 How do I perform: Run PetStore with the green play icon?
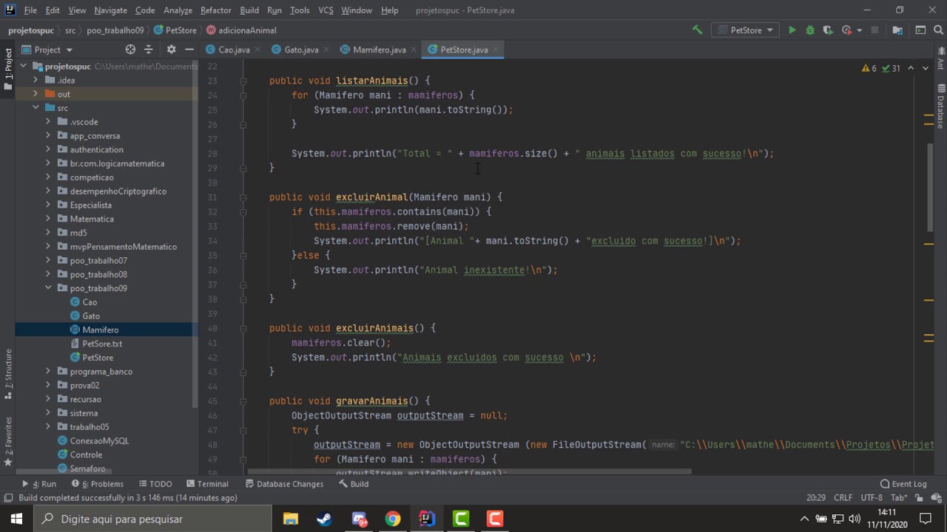click(792, 30)
